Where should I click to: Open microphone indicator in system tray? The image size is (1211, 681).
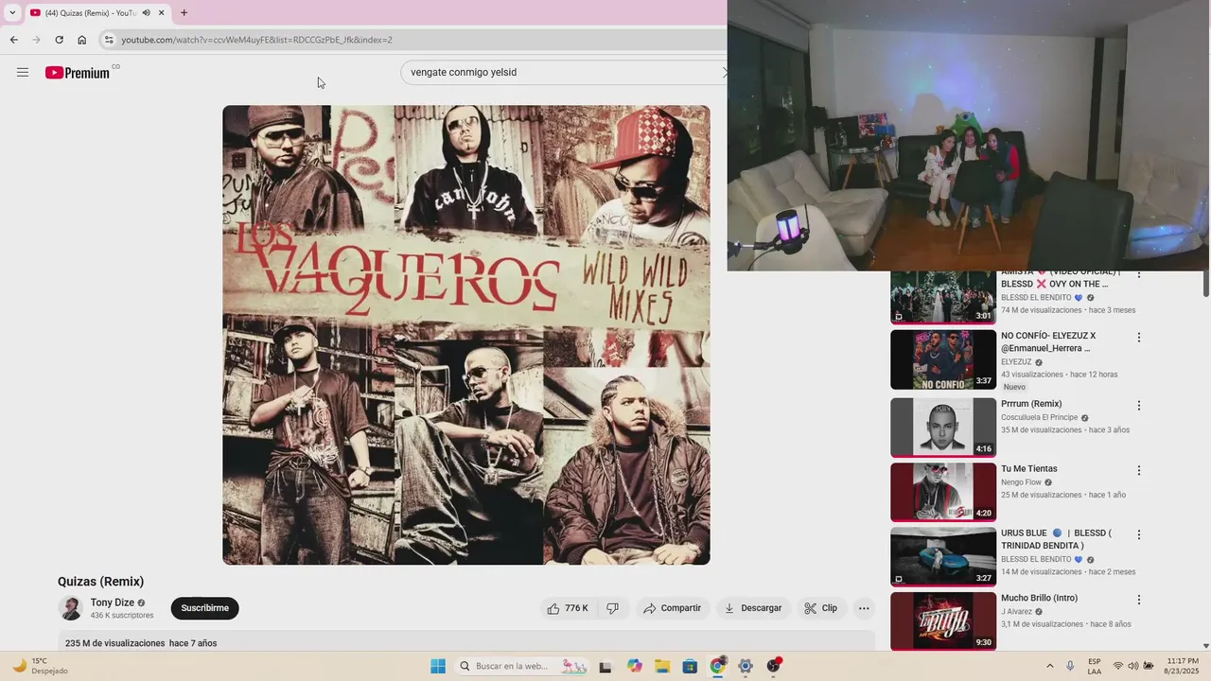(1070, 666)
